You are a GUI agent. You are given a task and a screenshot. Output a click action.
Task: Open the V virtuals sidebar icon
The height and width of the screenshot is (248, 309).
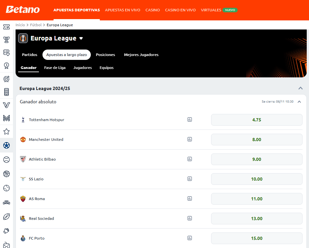pyautogui.click(x=6, y=105)
